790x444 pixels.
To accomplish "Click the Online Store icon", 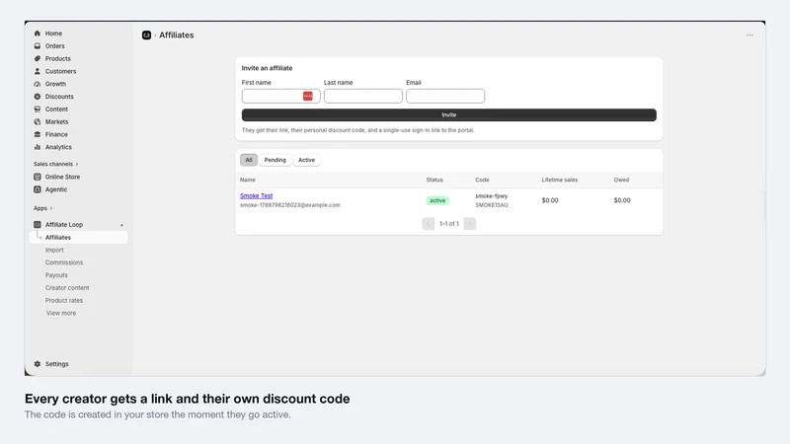I will click(38, 177).
